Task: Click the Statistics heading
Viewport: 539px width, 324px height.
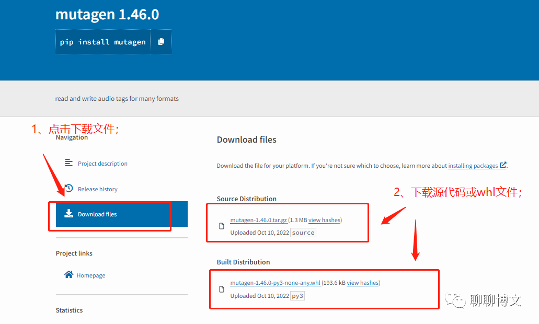Action: coord(69,310)
